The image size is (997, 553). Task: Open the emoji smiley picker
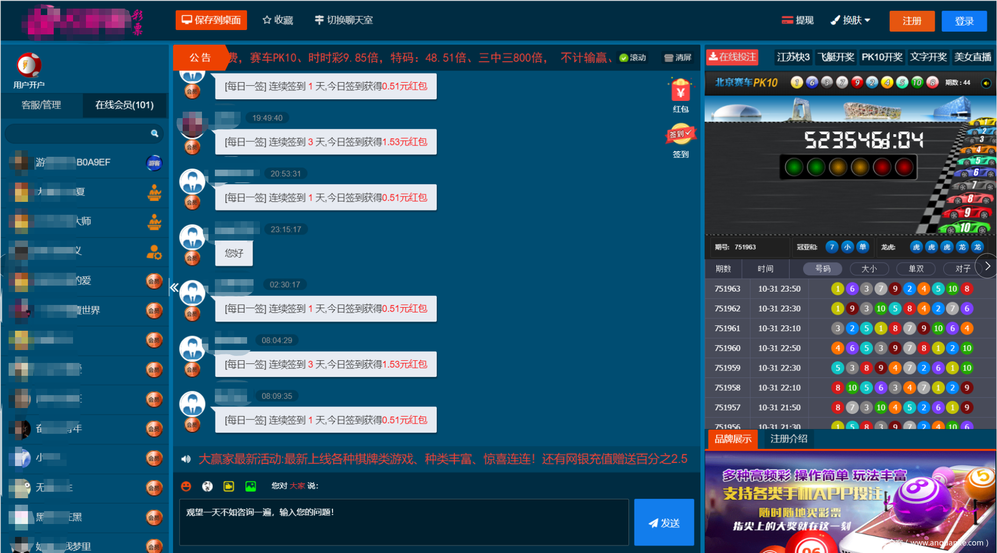pos(186,486)
